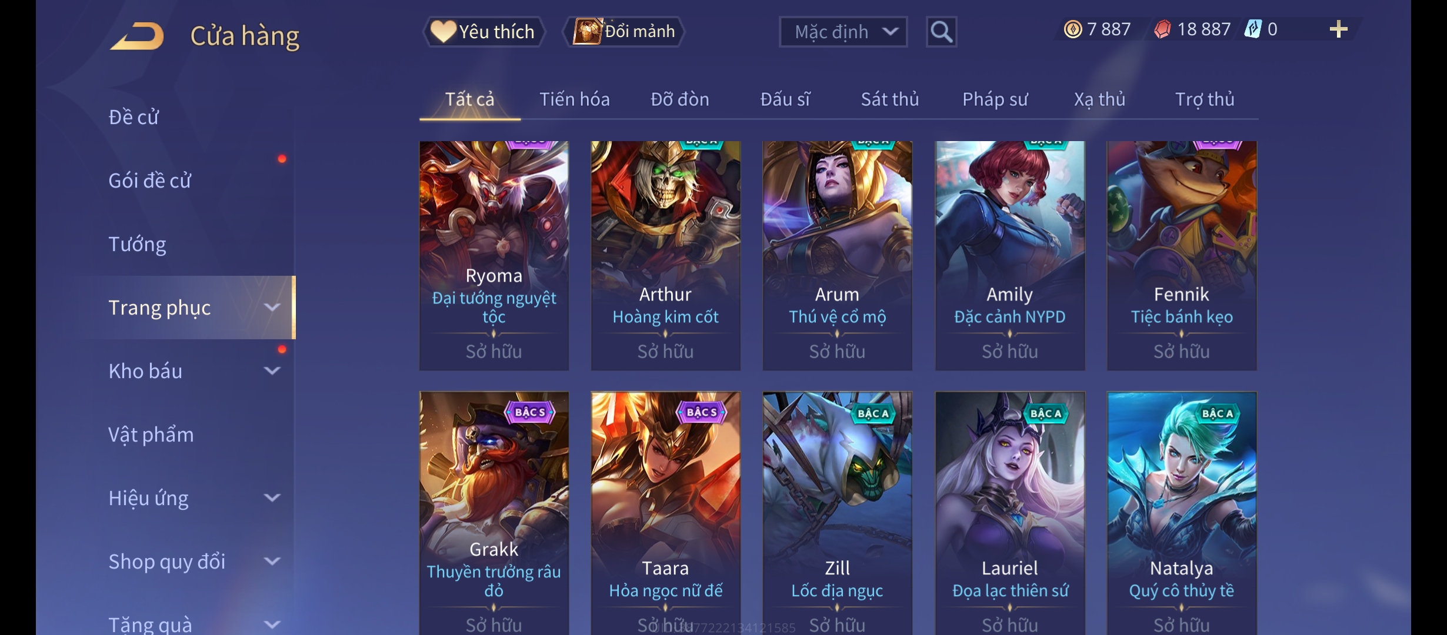Image resolution: width=1447 pixels, height=635 pixels.
Task: Select the Zill Lốc địa ngục skin card
Action: tap(837, 513)
